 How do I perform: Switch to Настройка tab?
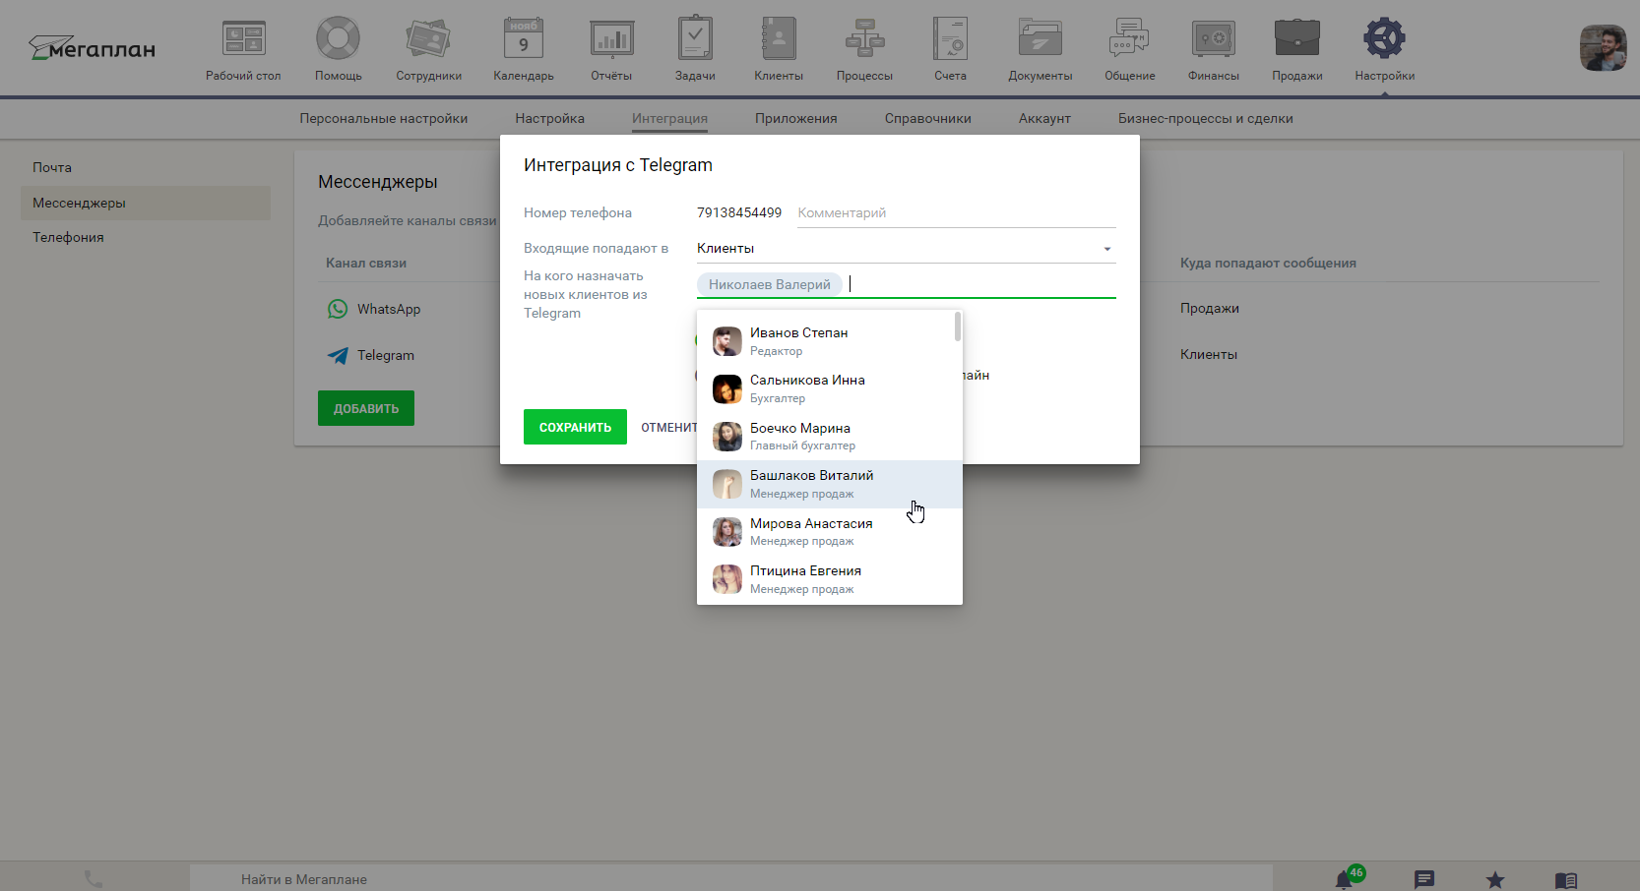tap(549, 118)
